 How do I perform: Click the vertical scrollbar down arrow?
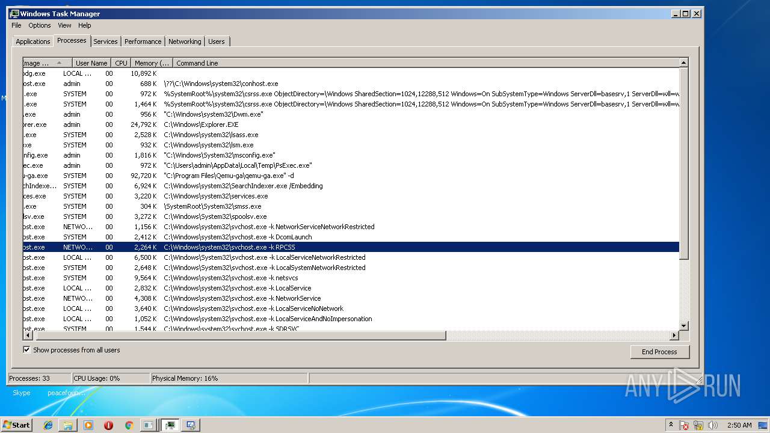(683, 326)
